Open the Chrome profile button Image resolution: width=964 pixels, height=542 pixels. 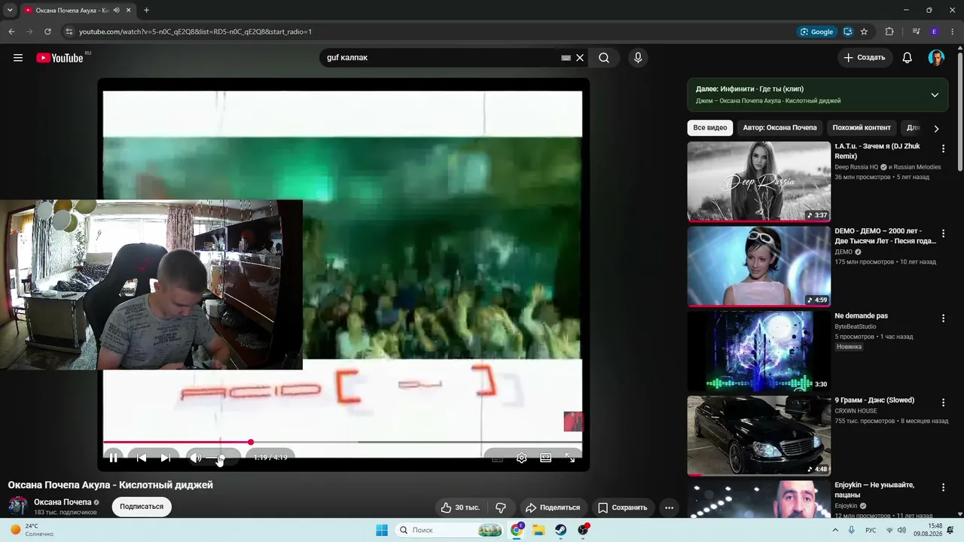click(x=935, y=32)
